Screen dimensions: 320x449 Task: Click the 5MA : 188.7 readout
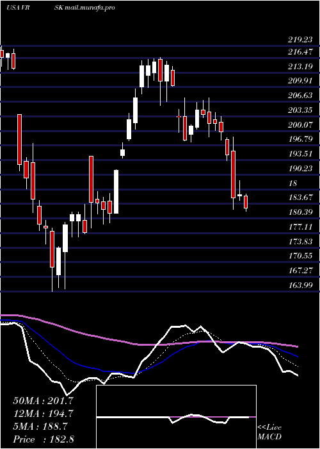(x=40, y=427)
